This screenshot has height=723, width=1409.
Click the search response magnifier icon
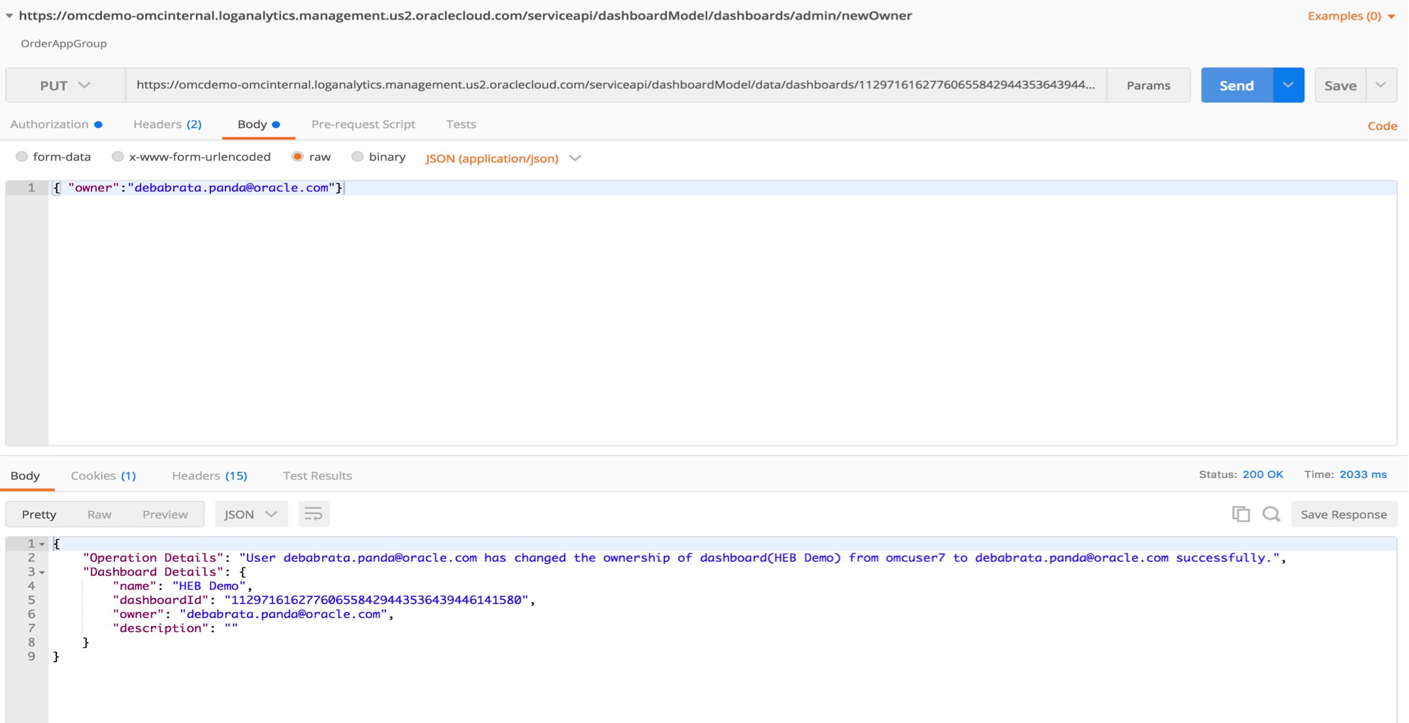(1271, 514)
